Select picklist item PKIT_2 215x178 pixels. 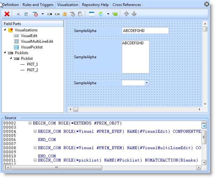[x=32, y=70]
